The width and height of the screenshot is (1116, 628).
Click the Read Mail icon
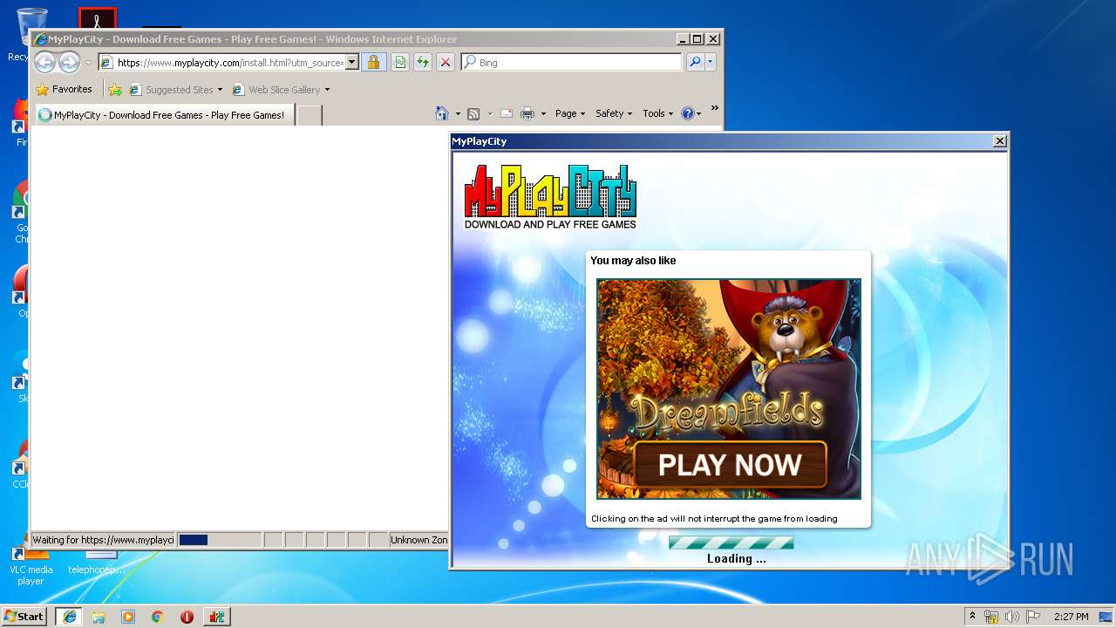point(506,113)
